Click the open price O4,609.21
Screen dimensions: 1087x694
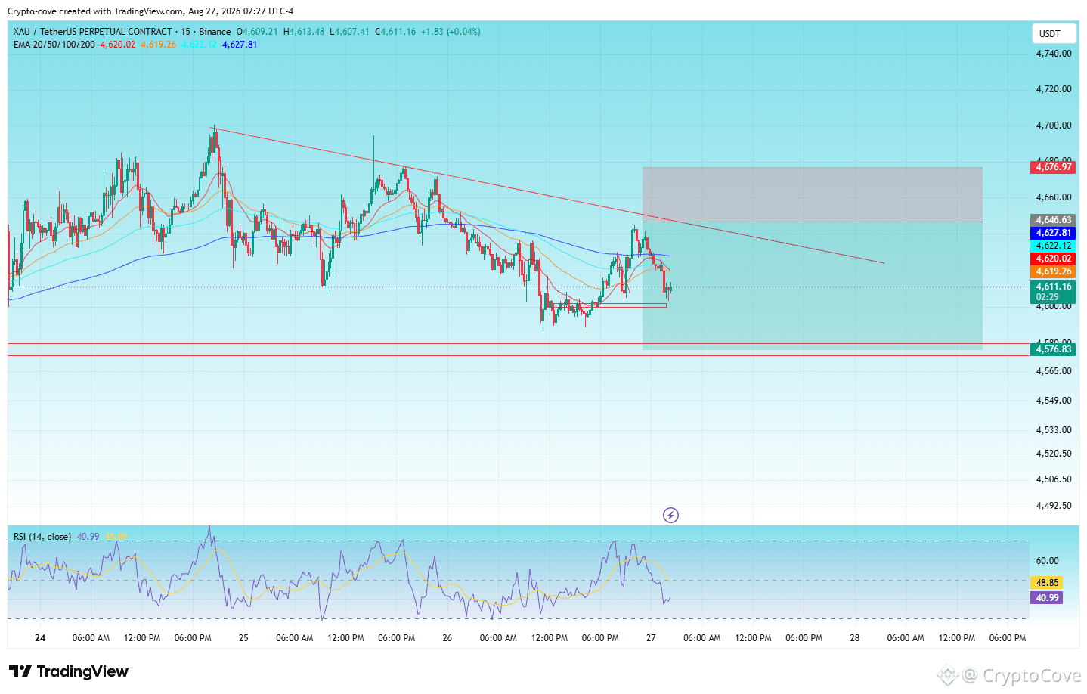click(257, 32)
